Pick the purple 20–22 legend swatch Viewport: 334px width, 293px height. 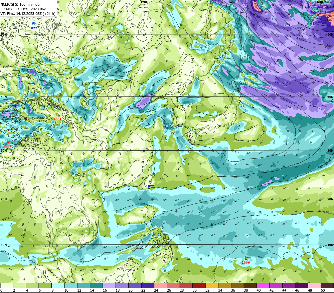[x=135, y=285]
